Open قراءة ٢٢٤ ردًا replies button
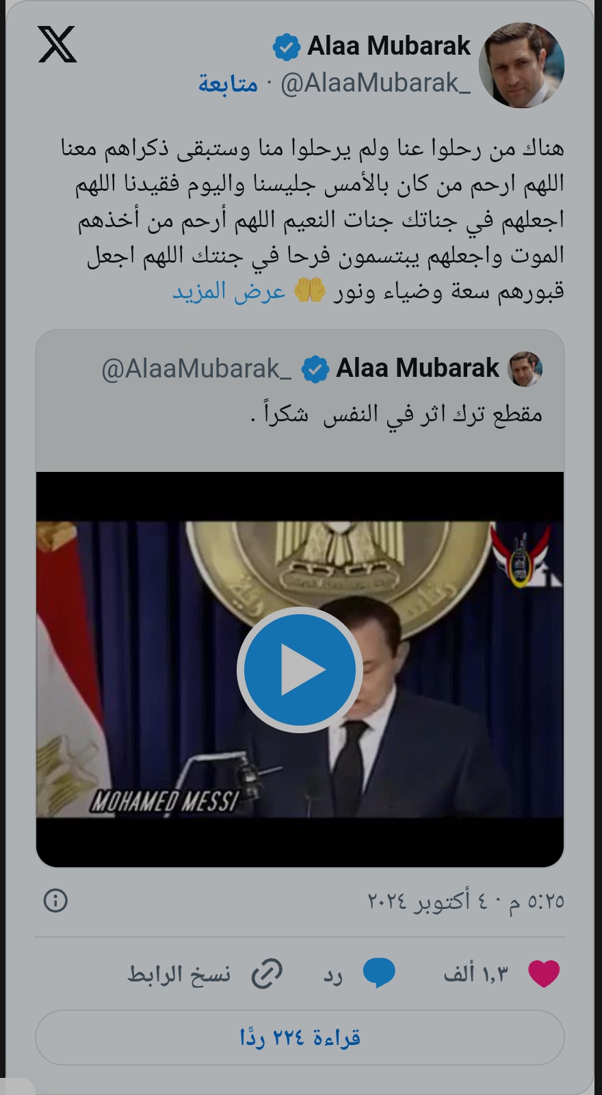This screenshot has width=602, height=1095. [300, 1038]
